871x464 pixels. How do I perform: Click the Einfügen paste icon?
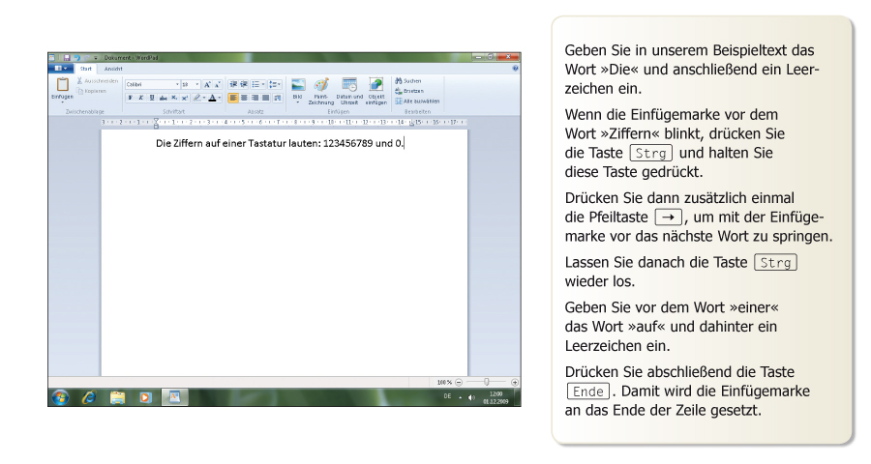point(61,85)
